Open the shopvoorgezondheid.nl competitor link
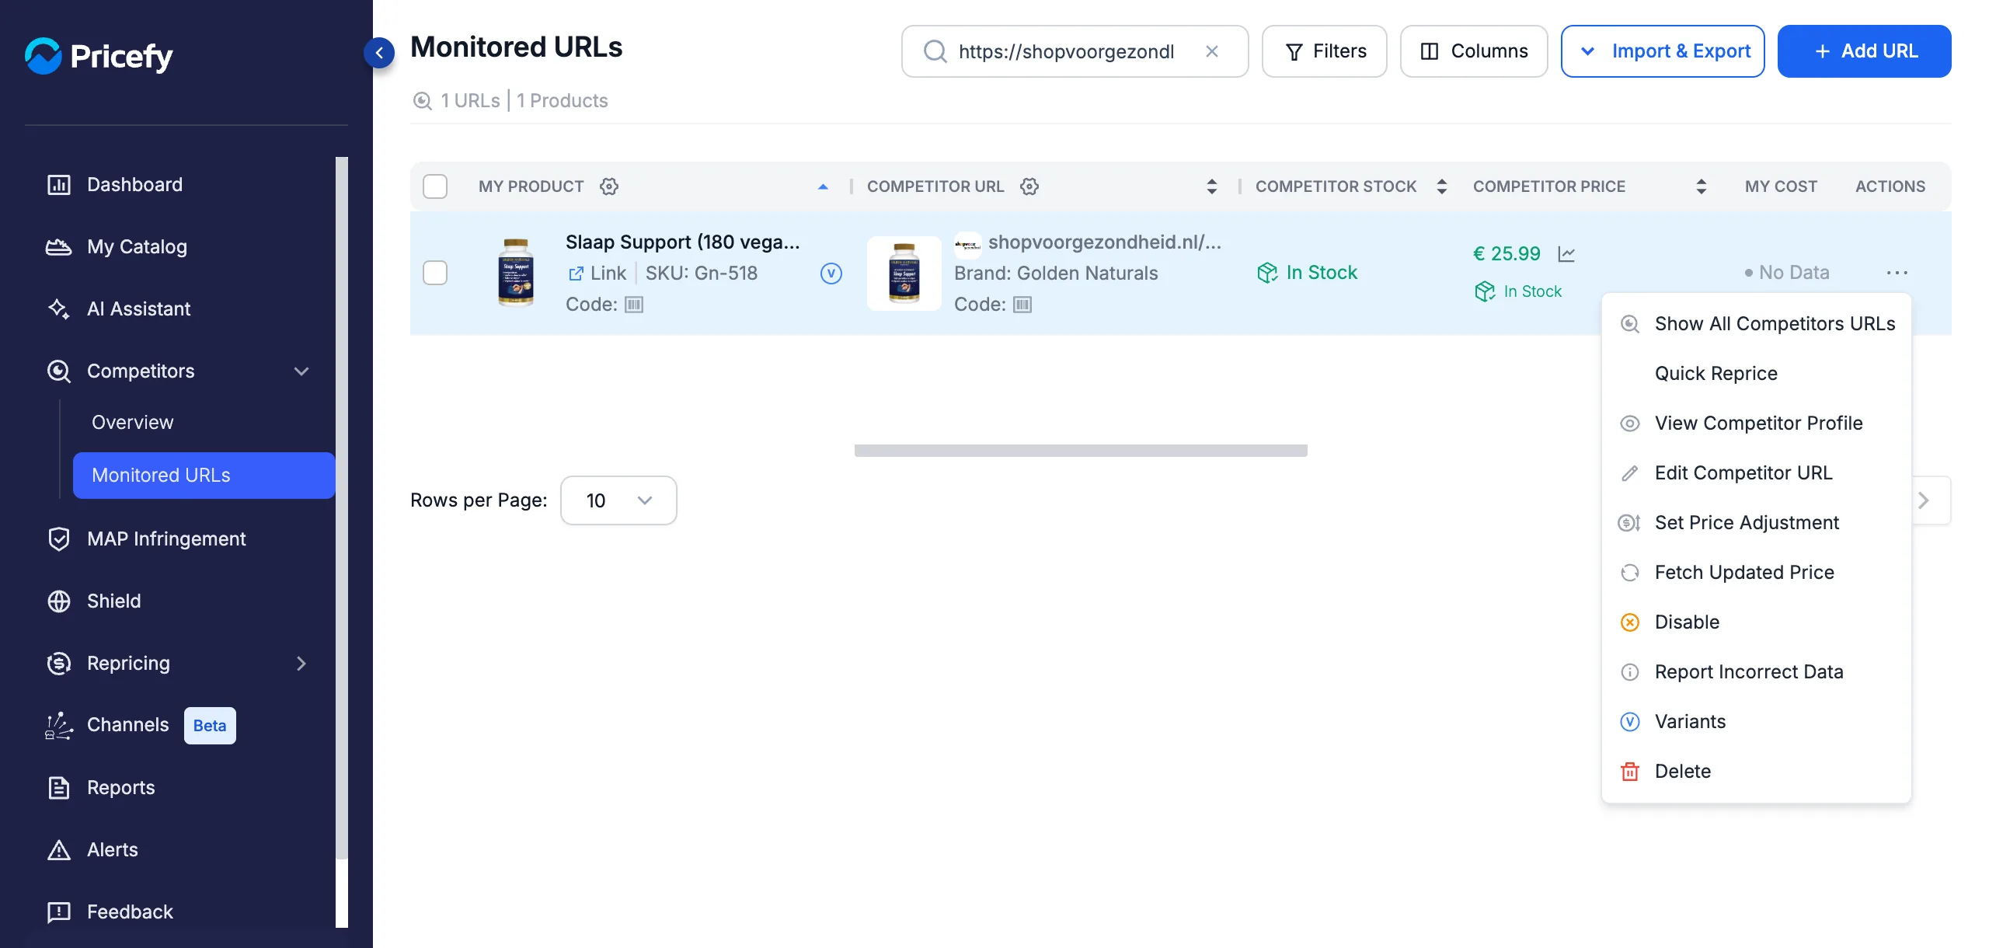Image resolution: width=1989 pixels, height=948 pixels. (1105, 242)
